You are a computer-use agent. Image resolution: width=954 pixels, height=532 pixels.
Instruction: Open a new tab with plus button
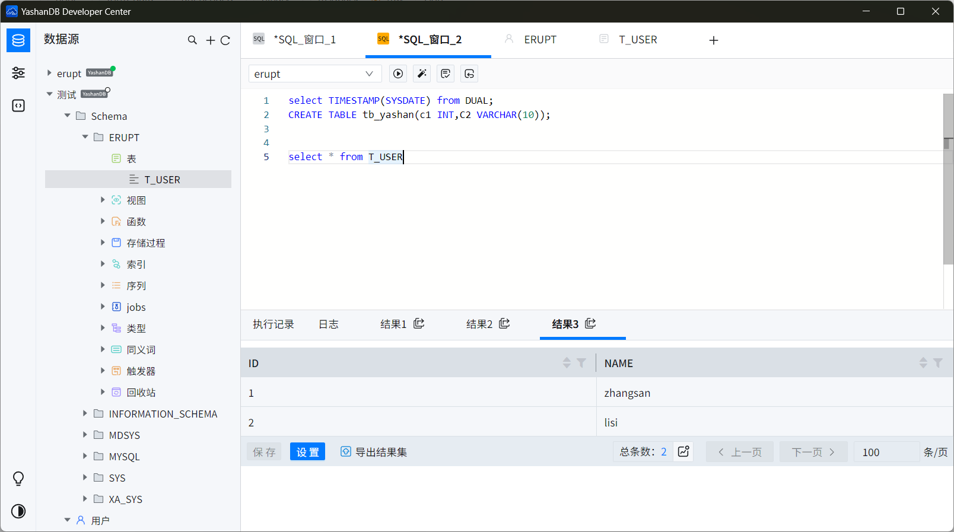pos(714,40)
